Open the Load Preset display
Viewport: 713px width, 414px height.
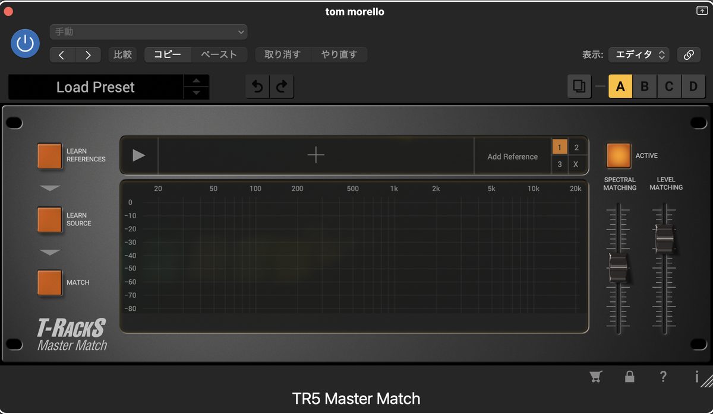pos(96,87)
